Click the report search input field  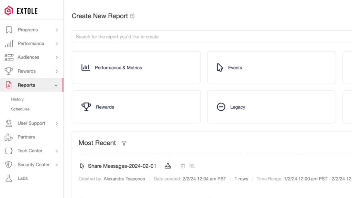(x=206, y=37)
